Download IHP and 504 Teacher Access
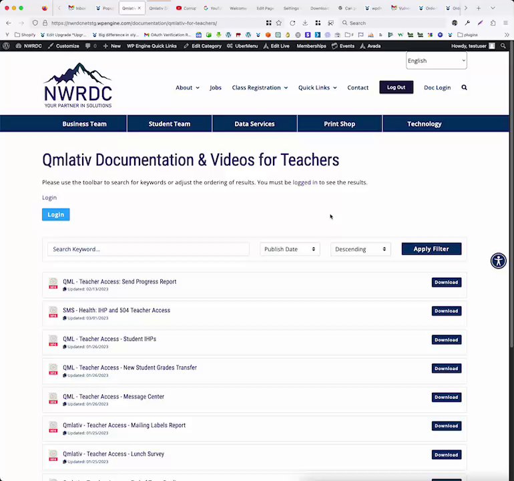This screenshot has height=481, width=514. 447,311
